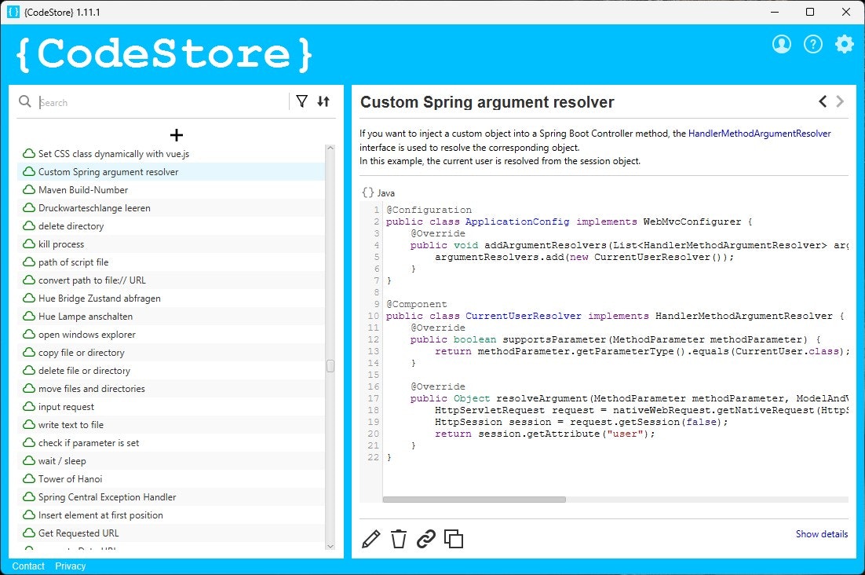
Task: Open the Contact link
Action: (x=28, y=566)
